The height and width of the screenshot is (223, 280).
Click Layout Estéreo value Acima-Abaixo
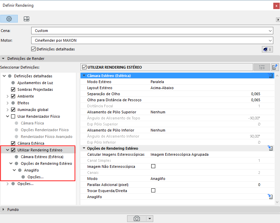point(162,88)
